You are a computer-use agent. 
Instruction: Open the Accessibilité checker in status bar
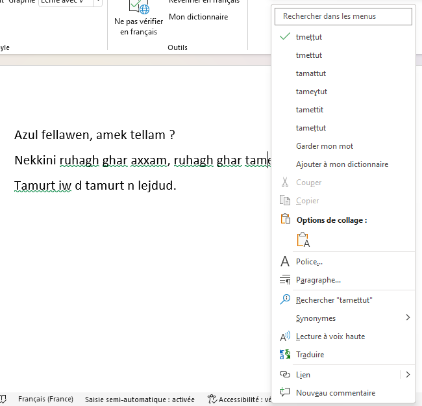tap(240, 400)
